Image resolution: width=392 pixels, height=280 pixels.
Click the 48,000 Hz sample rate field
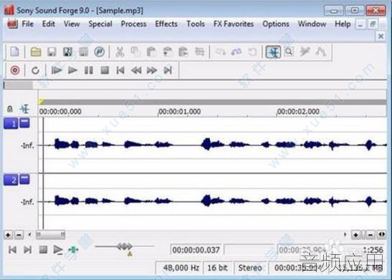[181, 268]
